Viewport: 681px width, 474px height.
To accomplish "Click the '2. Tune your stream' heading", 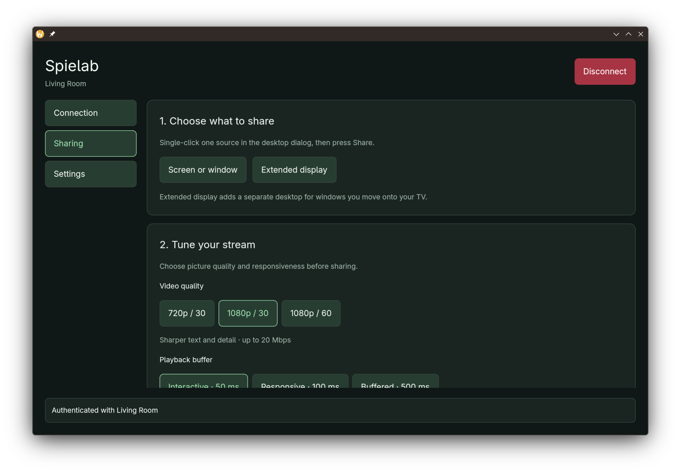I will [x=207, y=245].
